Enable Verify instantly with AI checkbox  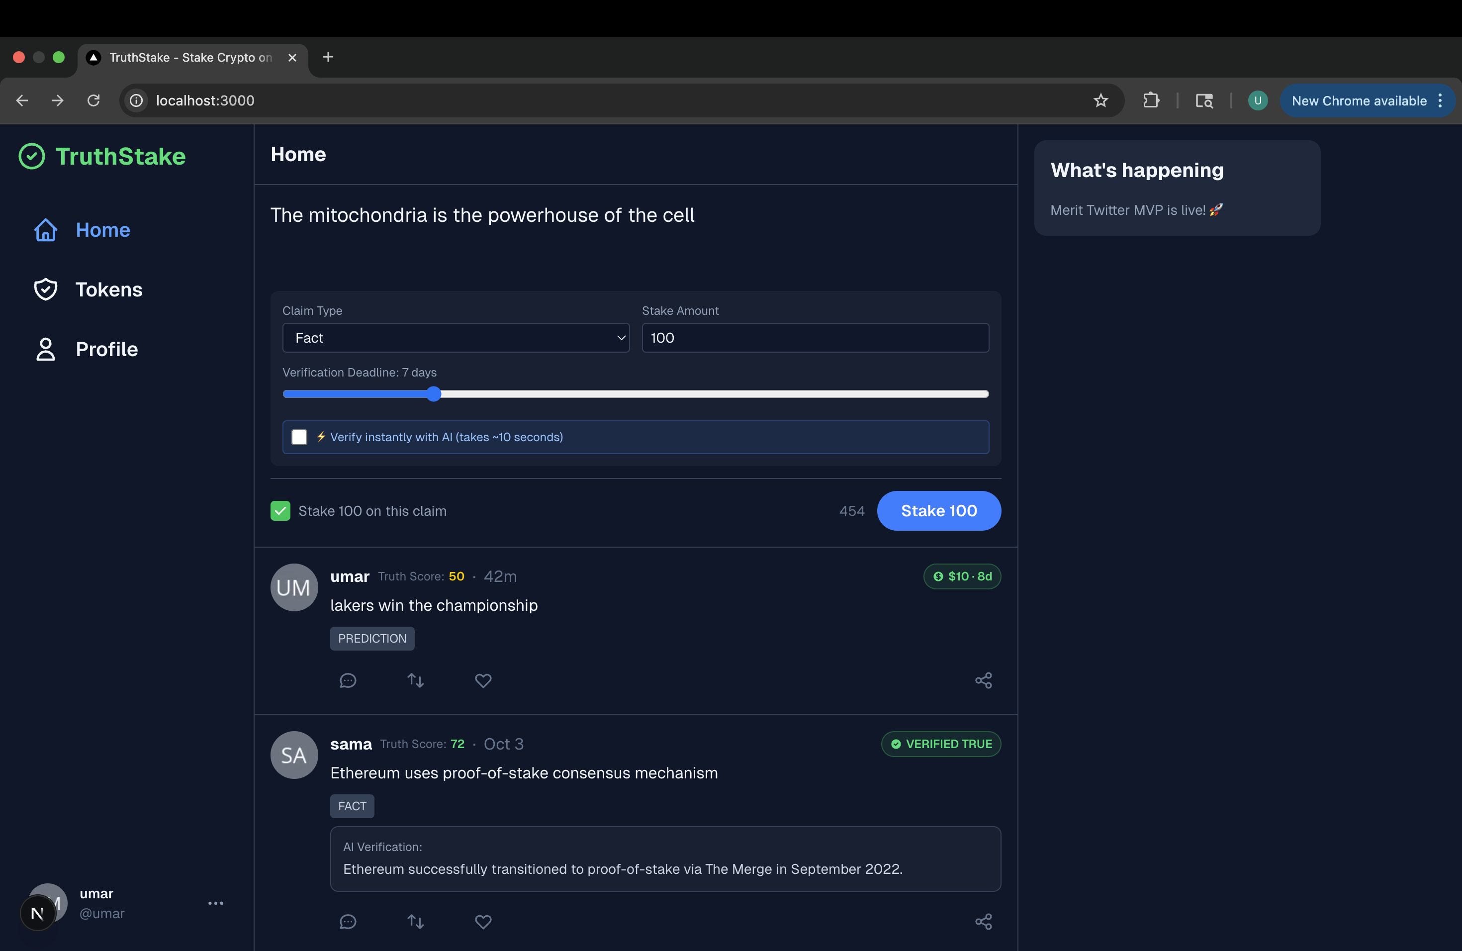(299, 437)
